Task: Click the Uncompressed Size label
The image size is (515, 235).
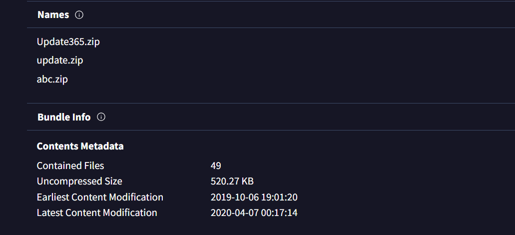Action: tap(79, 181)
